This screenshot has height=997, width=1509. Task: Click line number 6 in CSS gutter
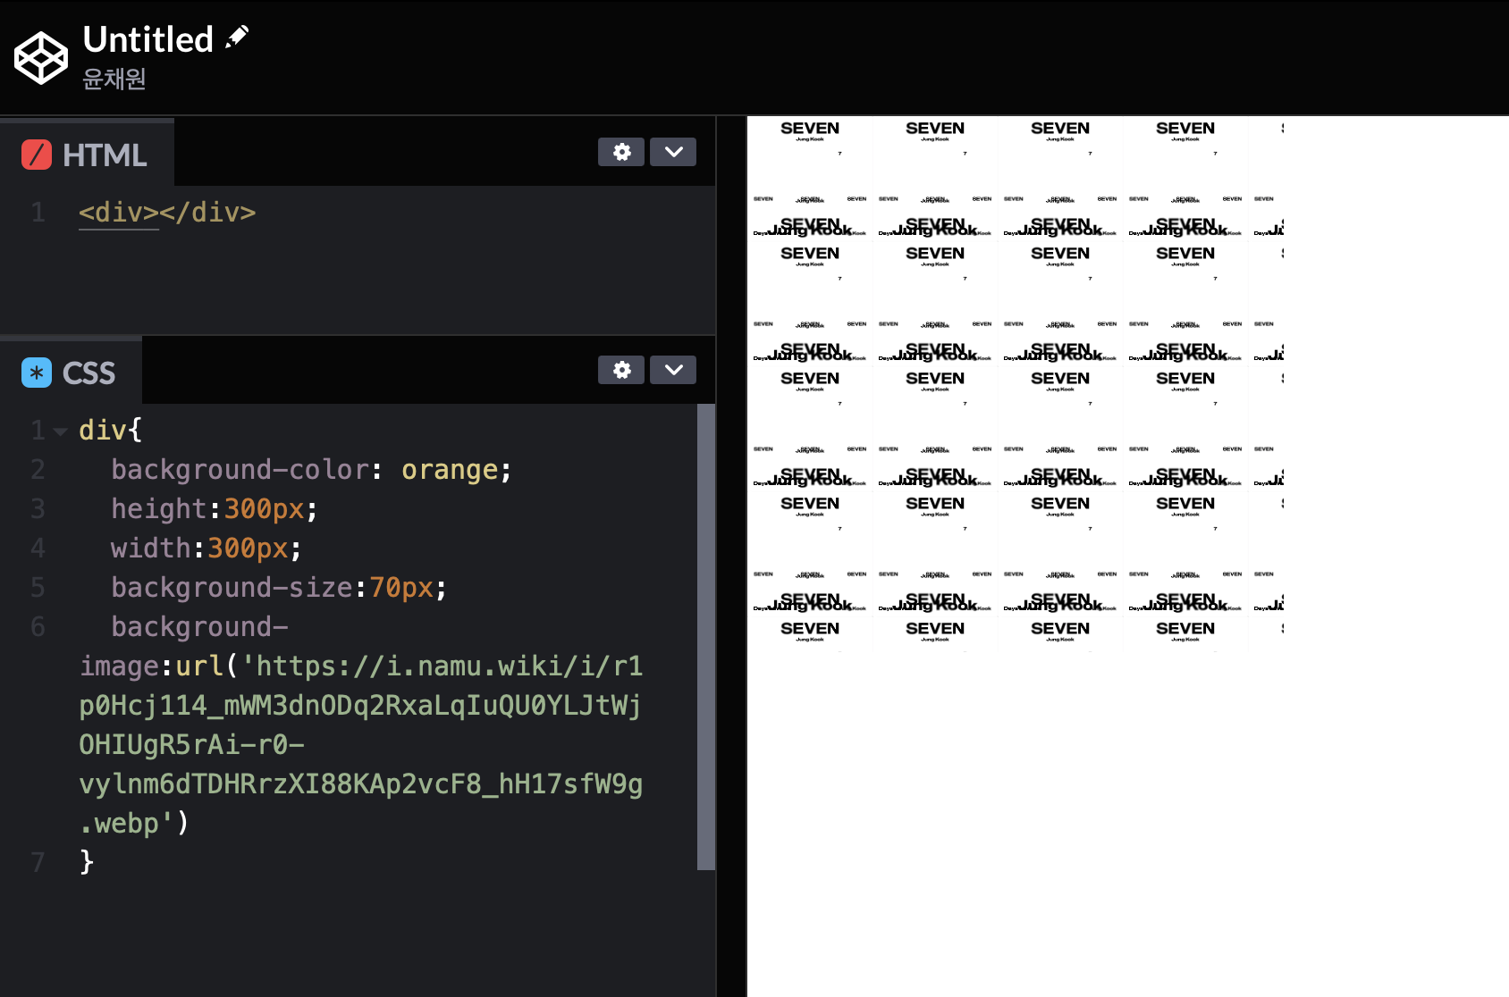[x=38, y=627]
